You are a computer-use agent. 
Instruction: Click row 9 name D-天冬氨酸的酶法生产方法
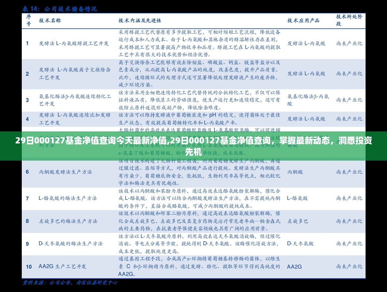tap(71, 243)
